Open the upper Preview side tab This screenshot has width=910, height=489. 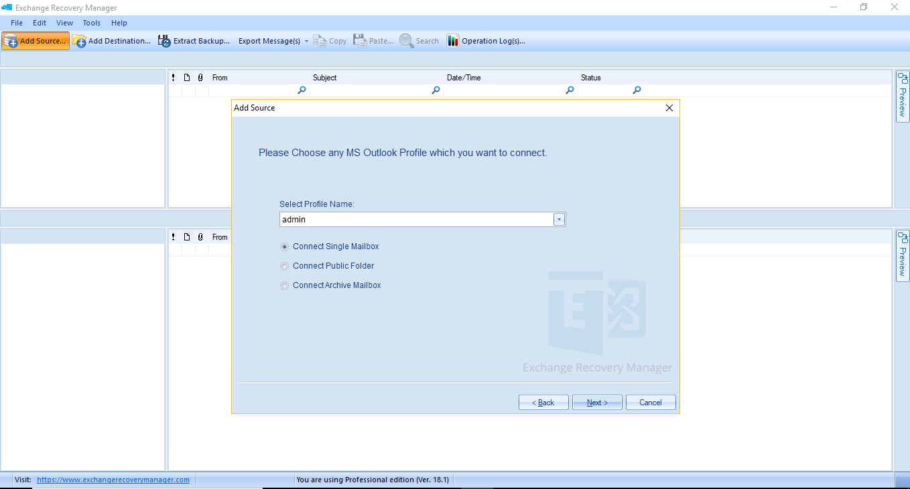pos(903,96)
